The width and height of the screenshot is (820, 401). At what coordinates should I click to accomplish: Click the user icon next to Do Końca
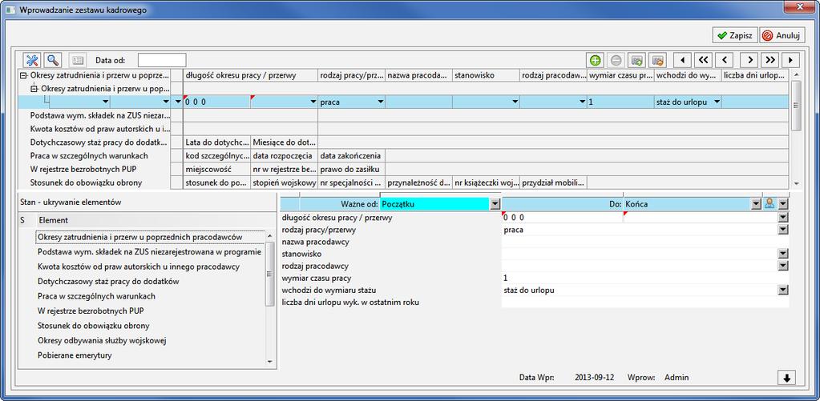[770, 204]
